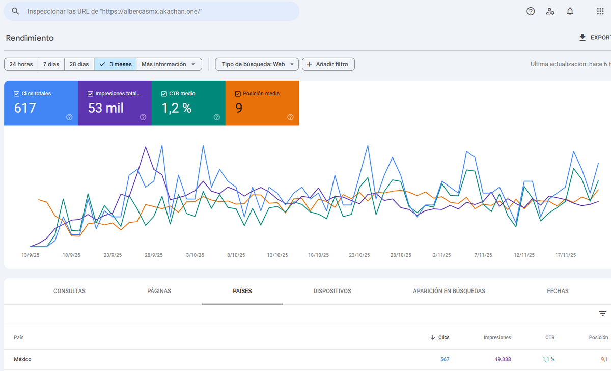Click the export download icon

[x=582, y=38]
